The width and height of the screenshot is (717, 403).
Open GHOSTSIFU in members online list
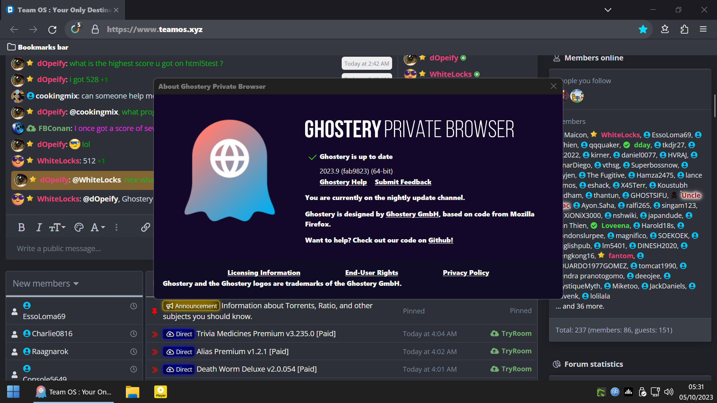[x=649, y=195]
